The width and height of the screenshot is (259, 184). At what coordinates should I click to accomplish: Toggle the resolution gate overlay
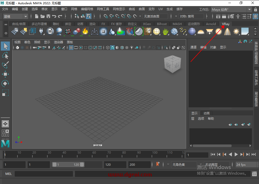point(81,48)
